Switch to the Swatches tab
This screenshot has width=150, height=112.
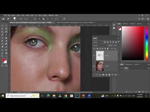coord(125,24)
